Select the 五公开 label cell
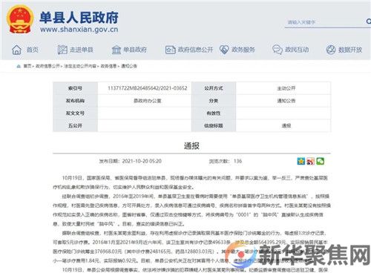Viewport: 371px width, 273px height. [75, 125]
